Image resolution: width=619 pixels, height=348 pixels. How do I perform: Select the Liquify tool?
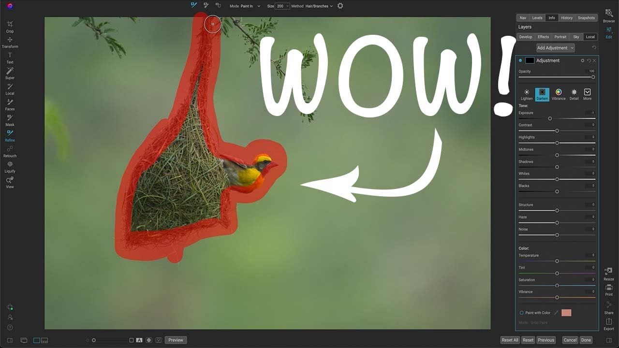(10, 167)
